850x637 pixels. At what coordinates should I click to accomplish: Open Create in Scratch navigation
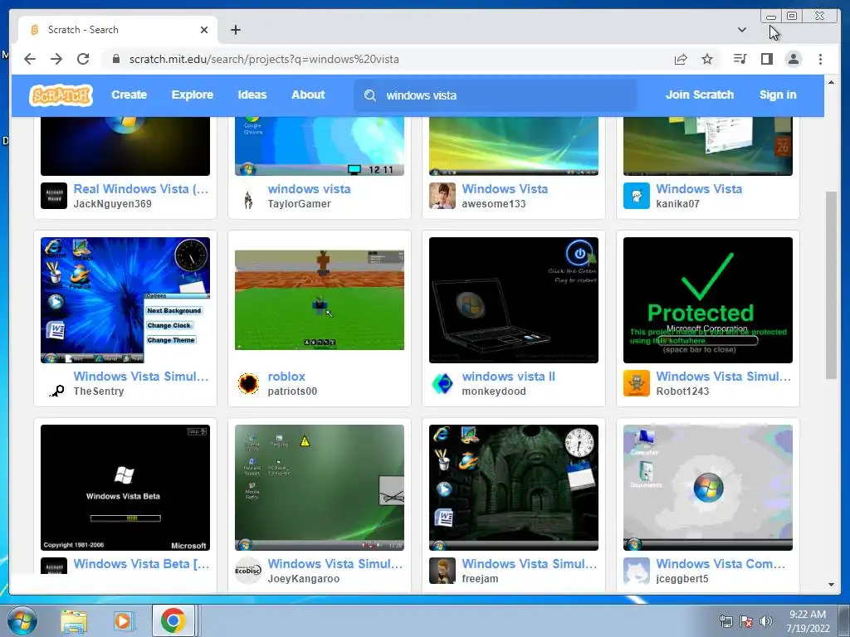[129, 95]
